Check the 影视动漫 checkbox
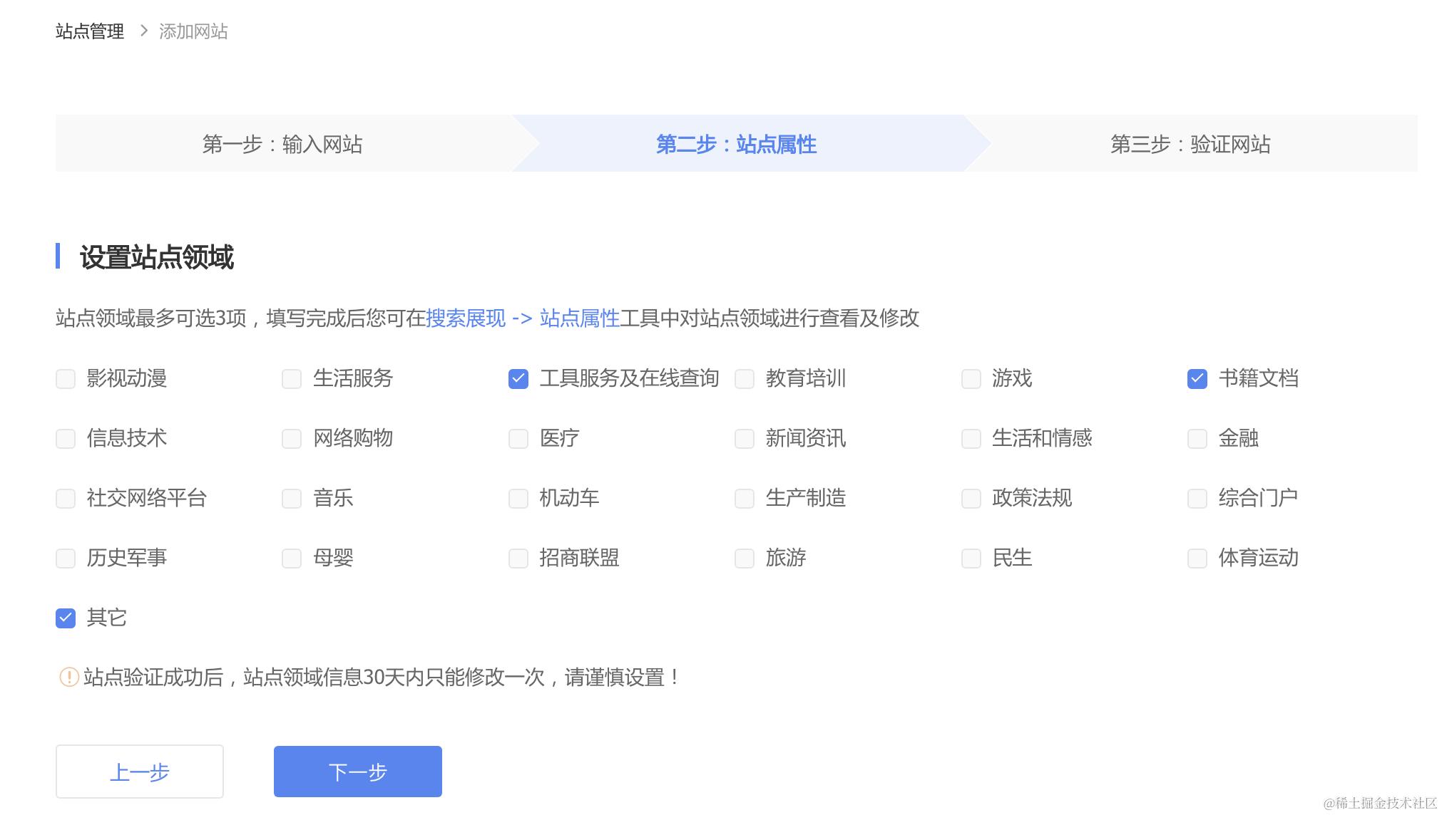 point(66,379)
